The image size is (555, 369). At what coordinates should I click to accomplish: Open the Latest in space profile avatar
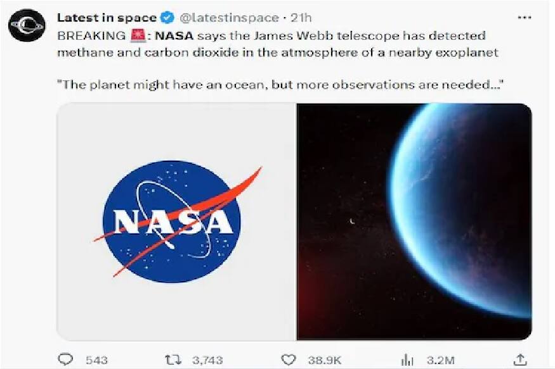tap(27, 25)
